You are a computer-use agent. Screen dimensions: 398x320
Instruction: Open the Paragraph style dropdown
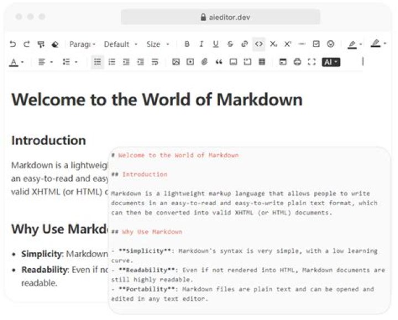(82, 44)
